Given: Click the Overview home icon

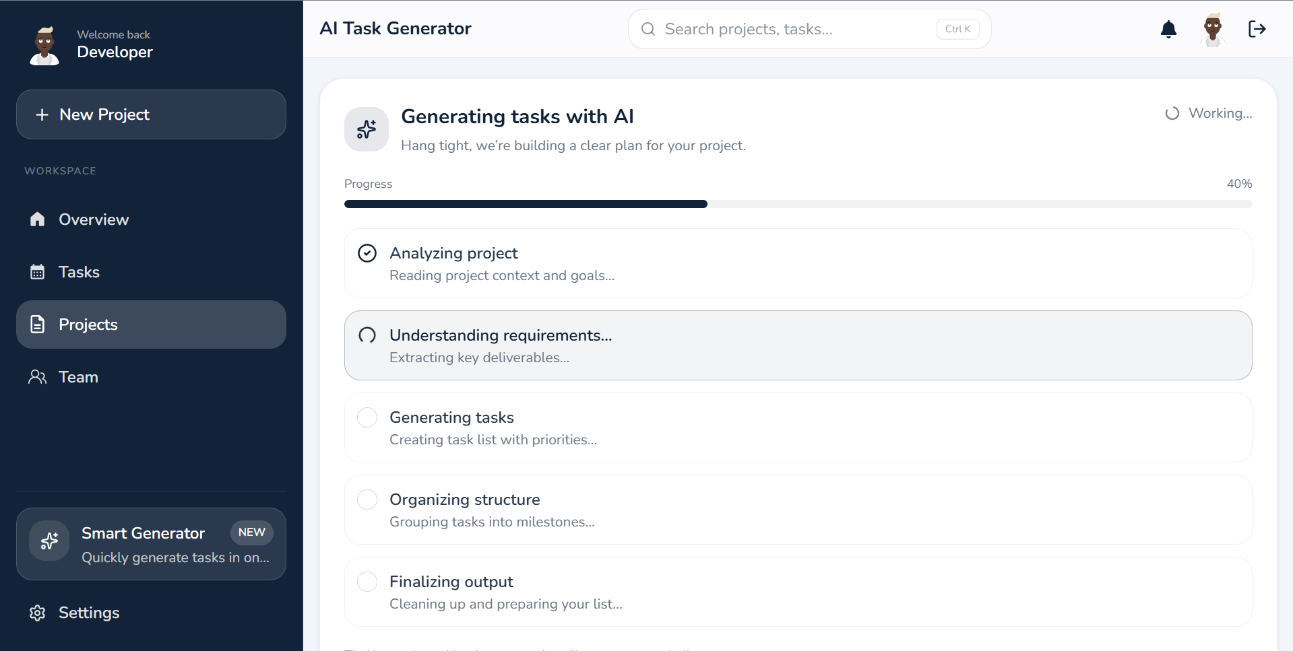Looking at the screenshot, I should (x=38, y=219).
